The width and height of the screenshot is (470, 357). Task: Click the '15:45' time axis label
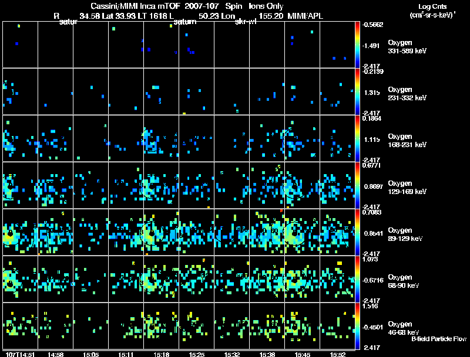point(303,355)
